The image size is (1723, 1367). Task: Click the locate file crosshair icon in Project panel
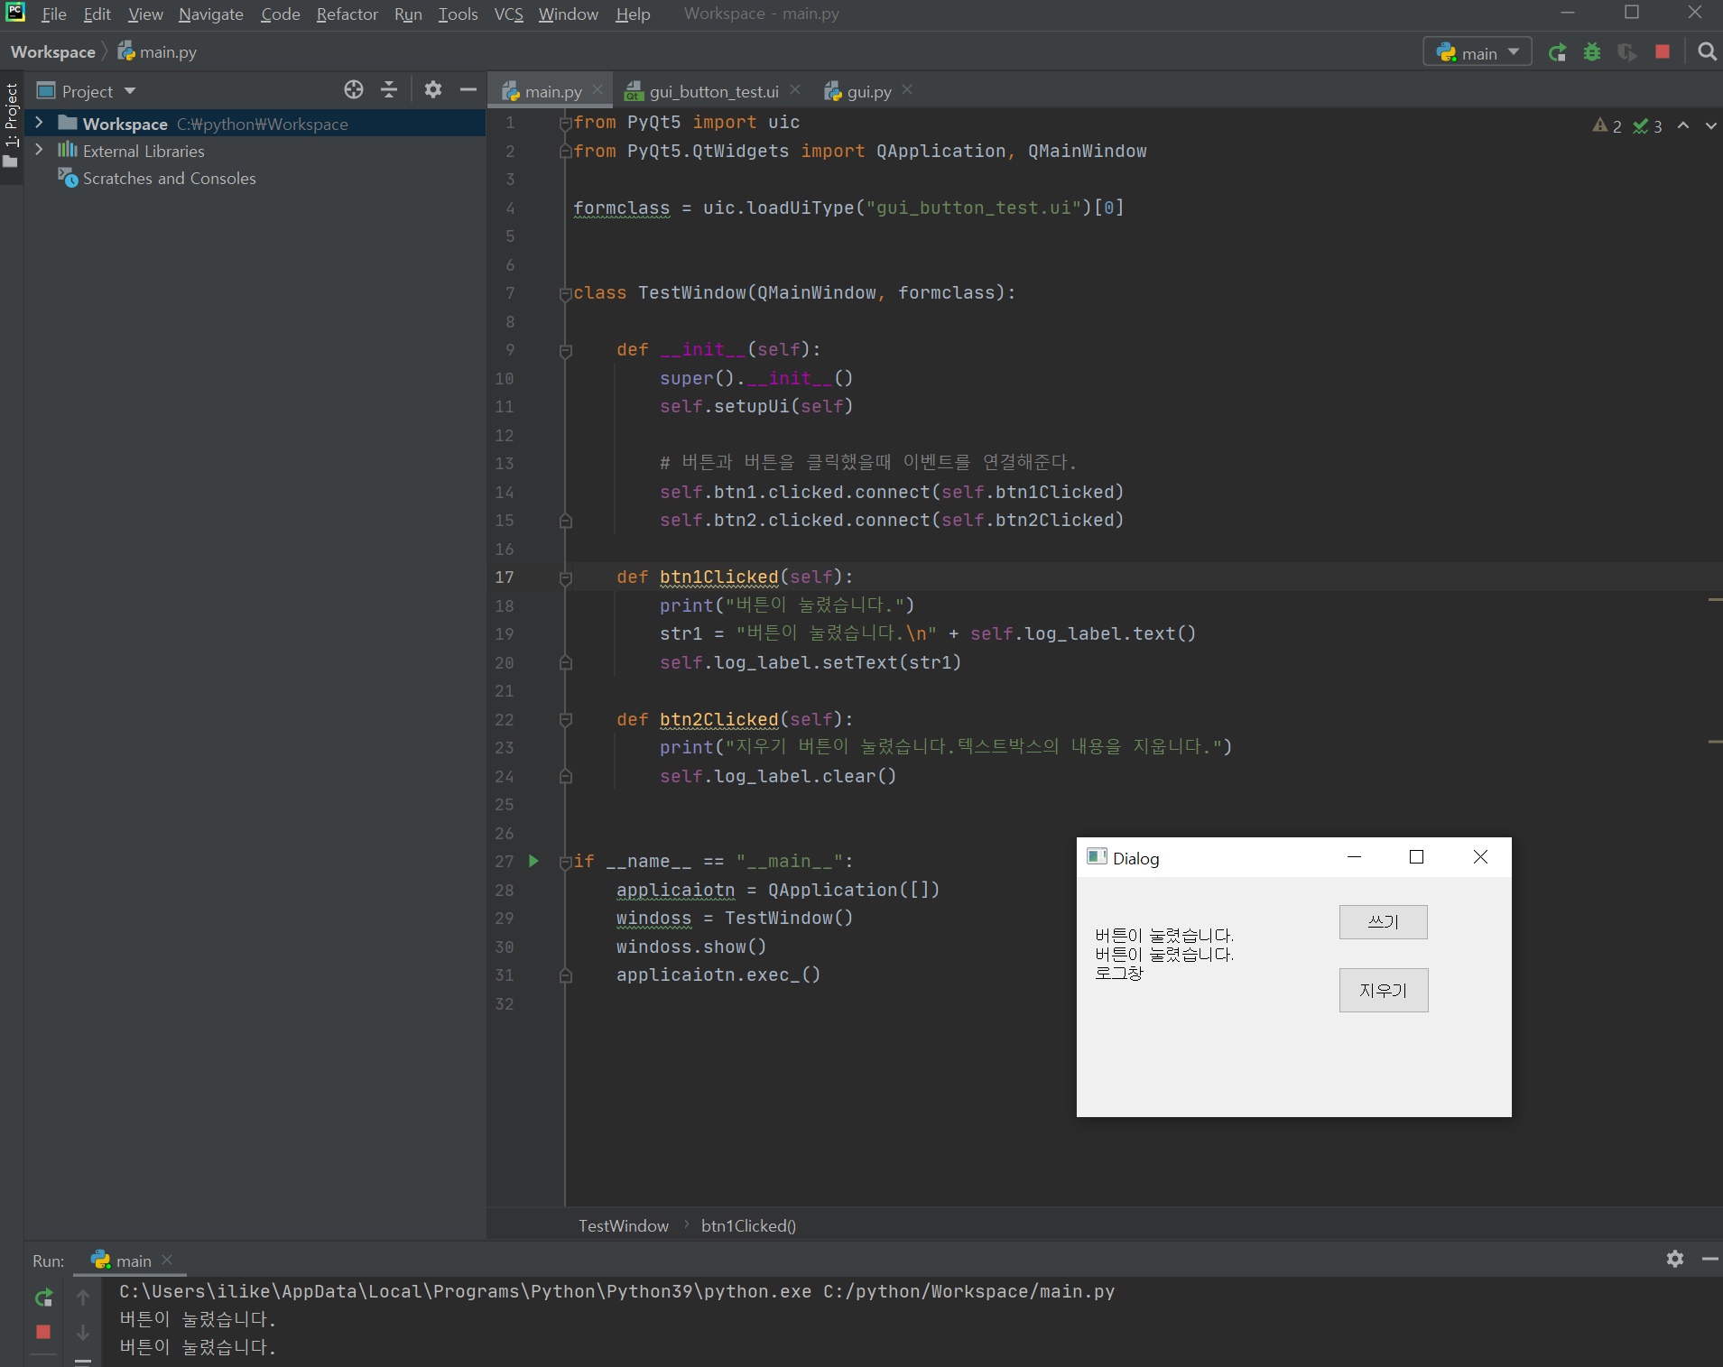click(x=354, y=90)
